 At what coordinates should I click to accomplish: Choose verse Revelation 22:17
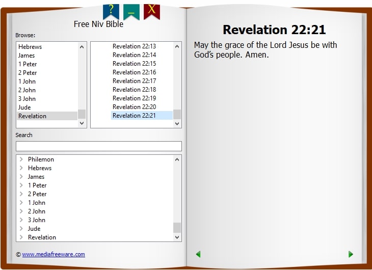click(142, 81)
